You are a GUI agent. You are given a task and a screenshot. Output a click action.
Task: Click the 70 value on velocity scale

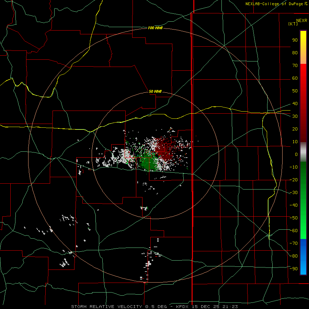tap(295, 66)
